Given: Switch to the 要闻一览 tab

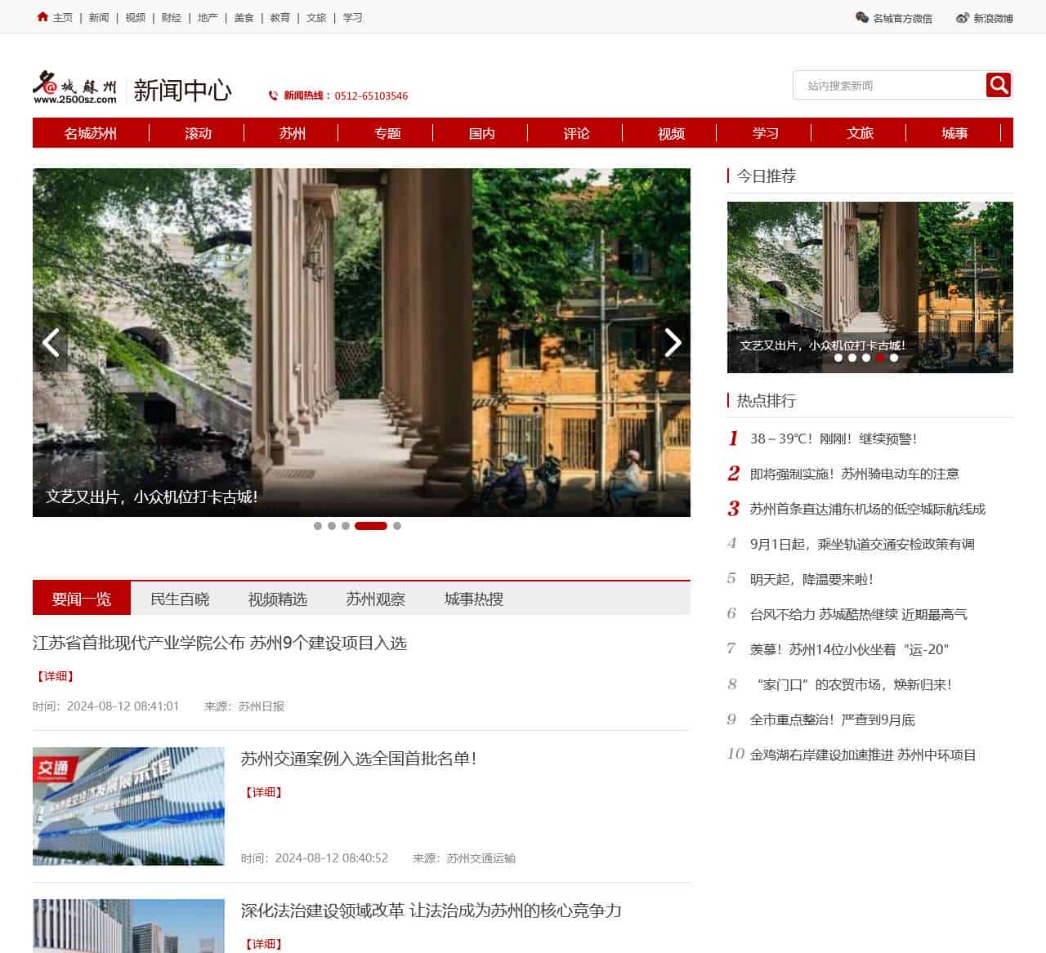Looking at the screenshot, I should tap(82, 599).
